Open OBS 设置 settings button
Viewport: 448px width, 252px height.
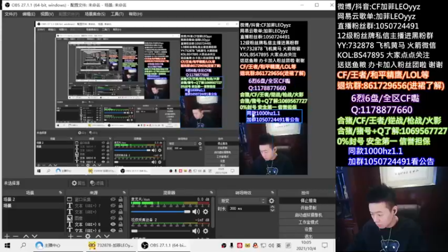pos(307,230)
